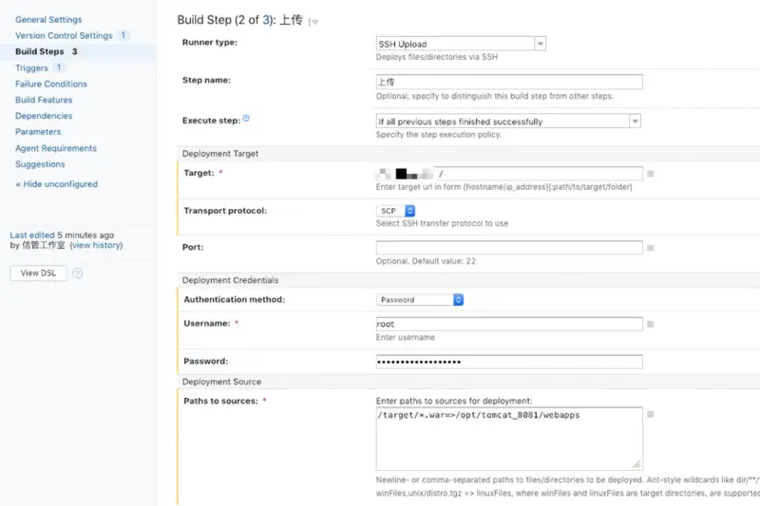The height and width of the screenshot is (506, 760).
Task: Click parameter icon beside Paths to sources
Action: coord(651,415)
